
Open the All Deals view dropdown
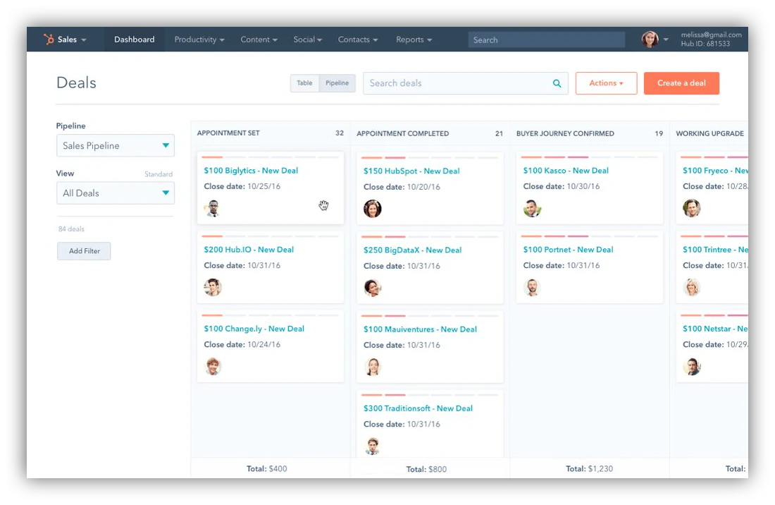[115, 193]
